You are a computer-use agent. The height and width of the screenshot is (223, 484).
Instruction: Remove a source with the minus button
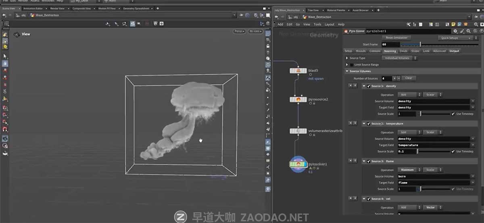tap(398, 78)
